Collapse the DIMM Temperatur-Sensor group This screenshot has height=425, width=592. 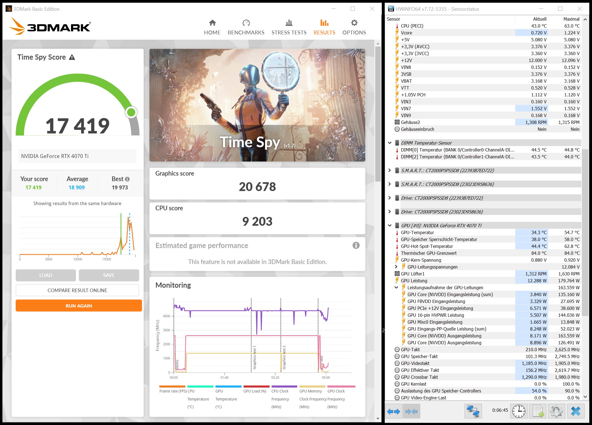coord(390,143)
